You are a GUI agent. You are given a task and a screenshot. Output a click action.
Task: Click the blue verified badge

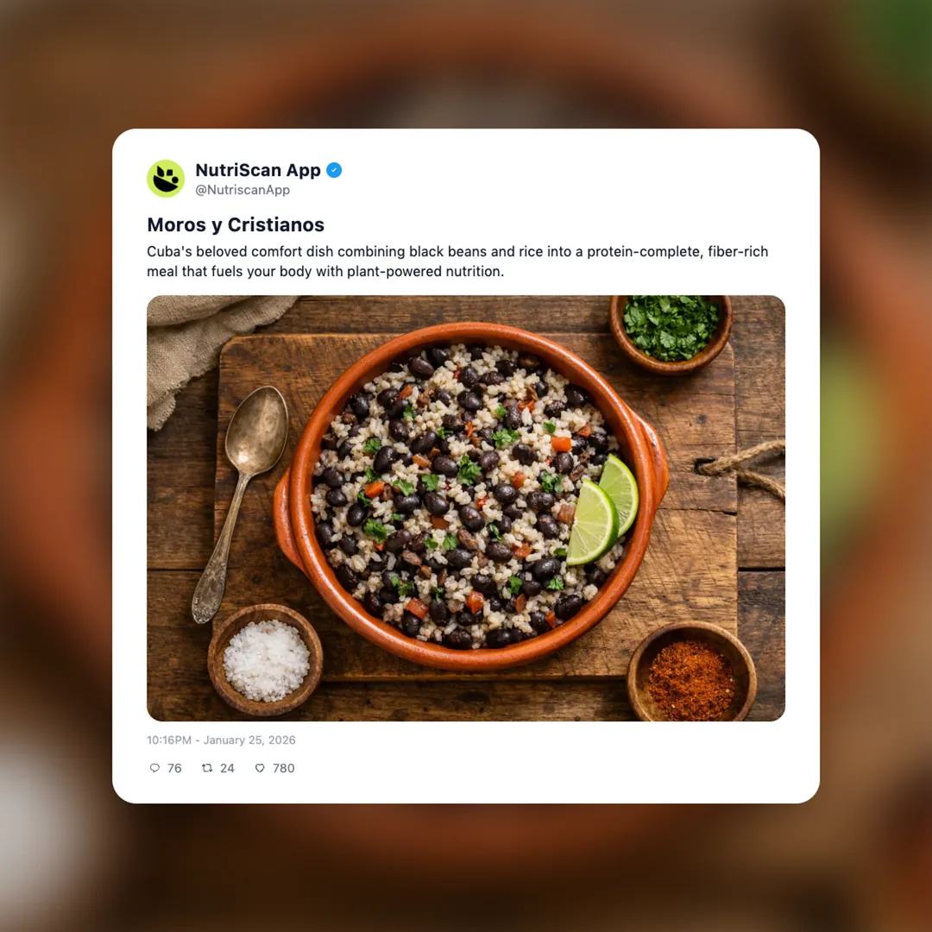[x=334, y=170]
